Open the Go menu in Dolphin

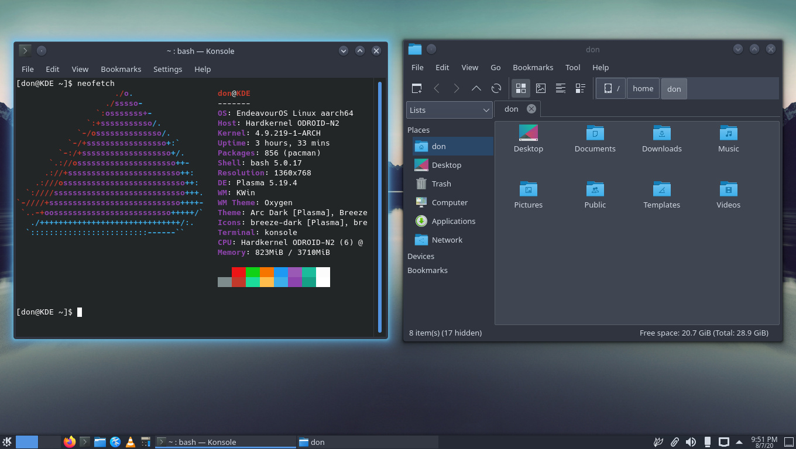pyautogui.click(x=495, y=67)
